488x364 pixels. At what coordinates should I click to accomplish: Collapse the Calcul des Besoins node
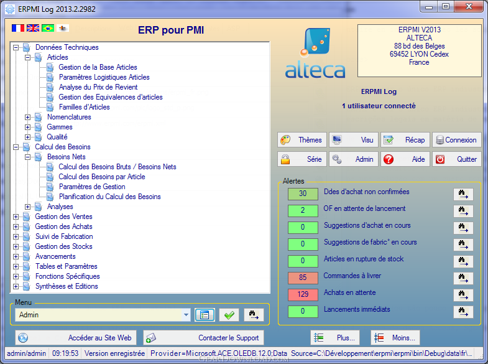(x=16, y=147)
